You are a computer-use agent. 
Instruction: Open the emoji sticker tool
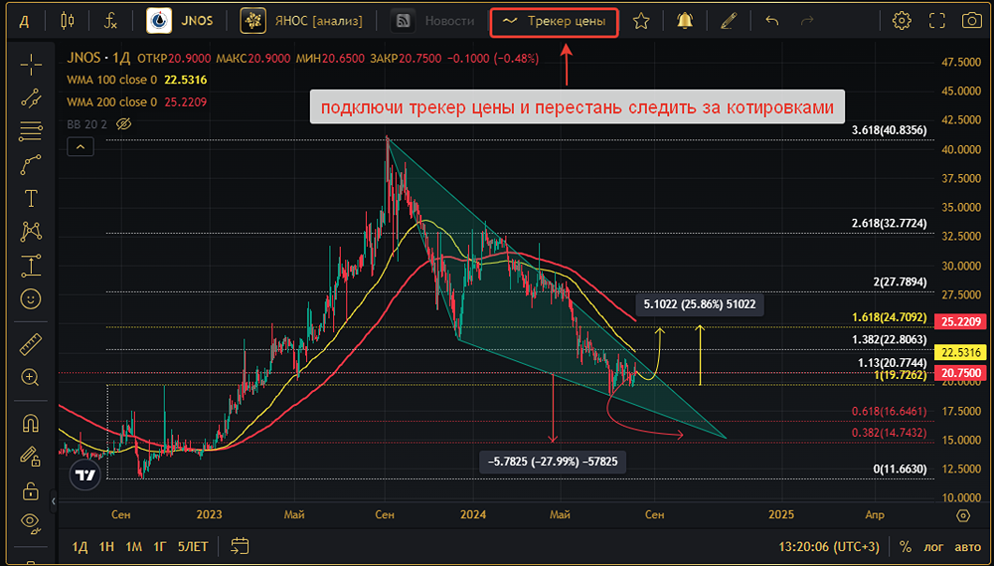[31, 298]
